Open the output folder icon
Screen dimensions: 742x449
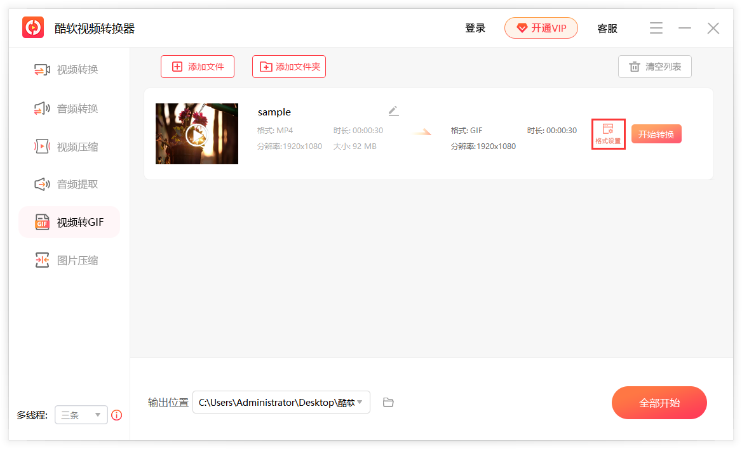(388, 402)
